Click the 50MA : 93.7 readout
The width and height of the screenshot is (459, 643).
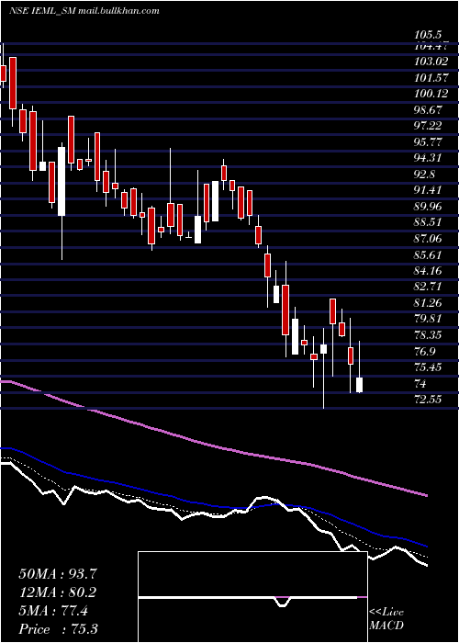click(x=58, y=574)
